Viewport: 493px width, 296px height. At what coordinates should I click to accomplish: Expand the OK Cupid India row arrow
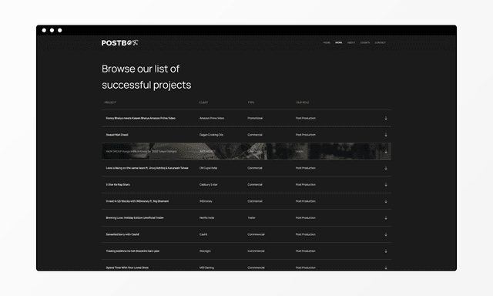tap(386, 168)
